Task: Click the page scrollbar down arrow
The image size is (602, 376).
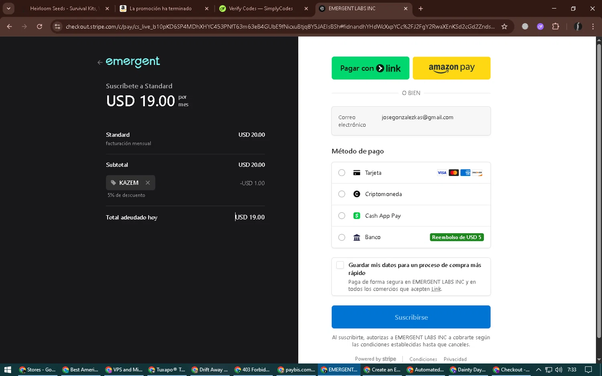Action: (599, 360)
